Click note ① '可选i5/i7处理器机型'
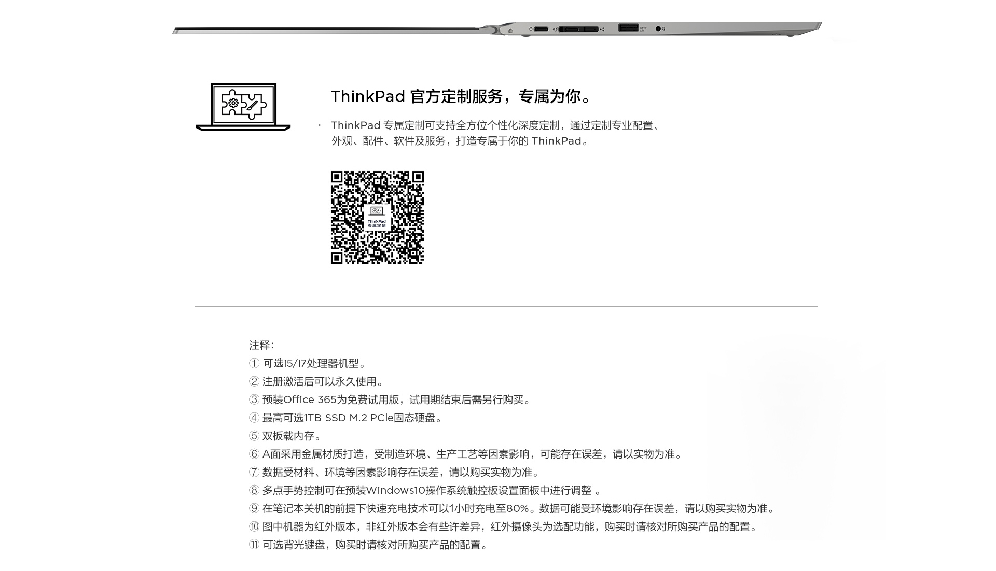This screenshot has height=571, width=996. click(308, 363)
